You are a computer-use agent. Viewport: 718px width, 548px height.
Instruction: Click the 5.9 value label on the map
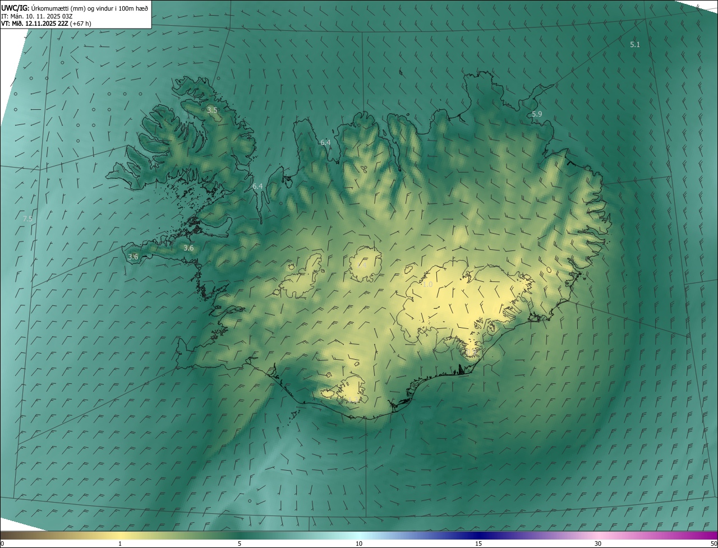coord(537,114)
